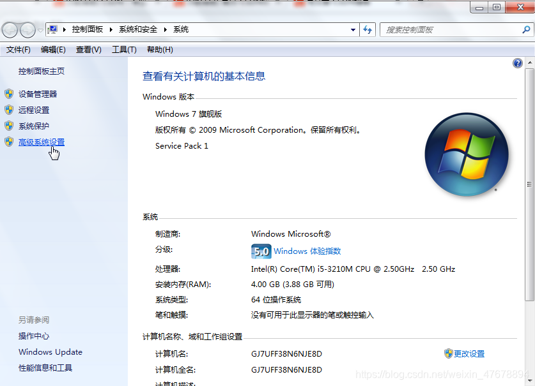Click the shield icon beside 远程设置

coord(9,110)
